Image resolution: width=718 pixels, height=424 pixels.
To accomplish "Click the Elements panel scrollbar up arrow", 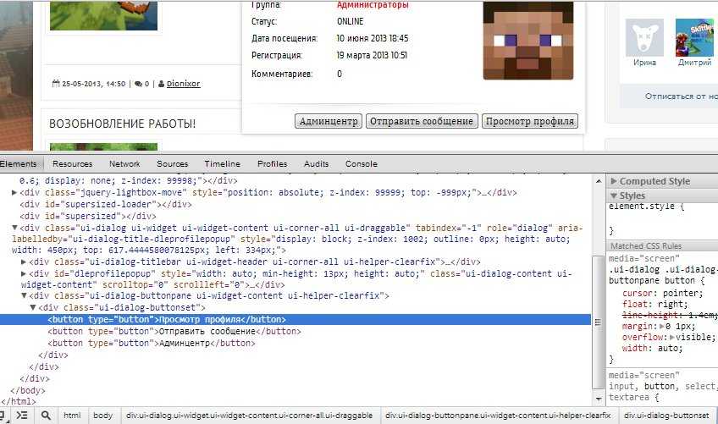I will 599,181.
